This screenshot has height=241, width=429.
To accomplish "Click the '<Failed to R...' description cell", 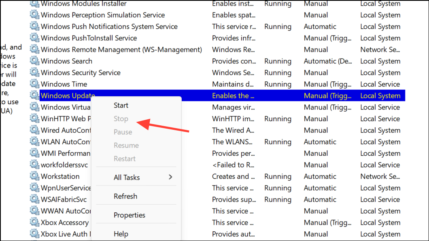I will [233, 165].
